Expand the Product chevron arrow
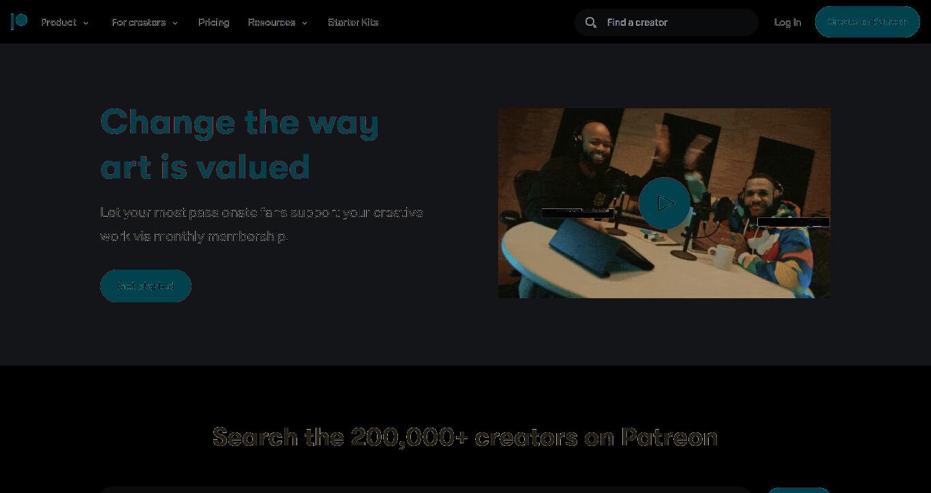 click(x=86, y=23)
